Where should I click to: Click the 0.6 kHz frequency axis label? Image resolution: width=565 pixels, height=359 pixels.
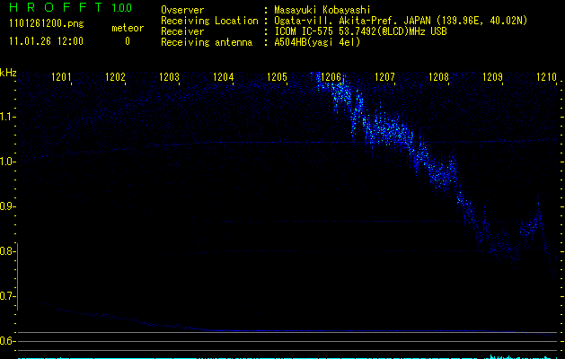(x=6, y=341)
